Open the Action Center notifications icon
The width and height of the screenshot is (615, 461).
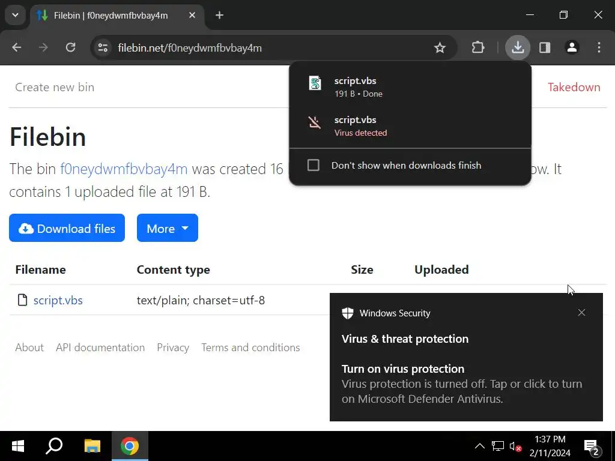pos(592,447)
